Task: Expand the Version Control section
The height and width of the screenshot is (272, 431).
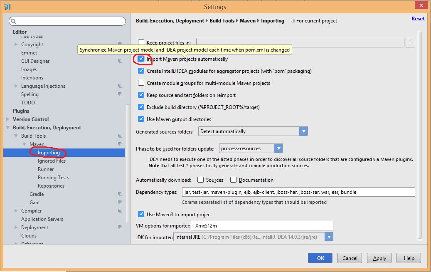Action: pyautogui.click(x=8, y=119)
